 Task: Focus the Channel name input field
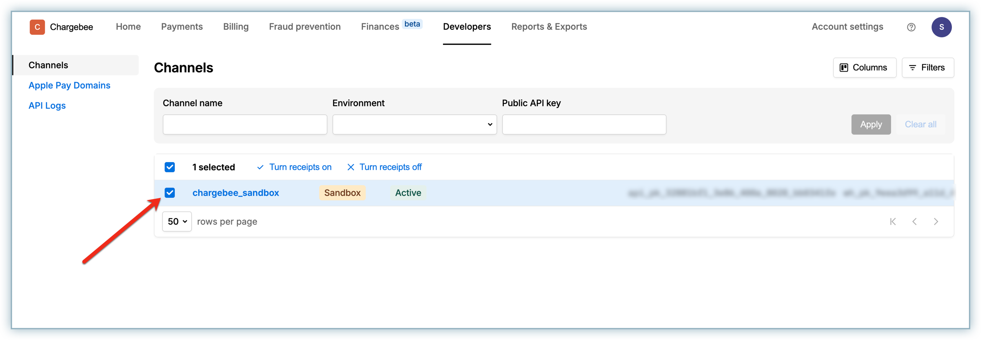[x=244, y=124]
